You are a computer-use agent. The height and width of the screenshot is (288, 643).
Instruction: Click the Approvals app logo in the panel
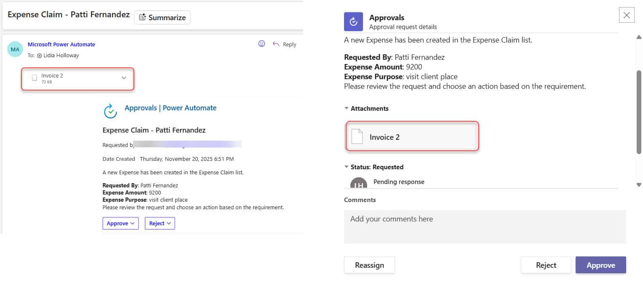click(x=353, y=21)
